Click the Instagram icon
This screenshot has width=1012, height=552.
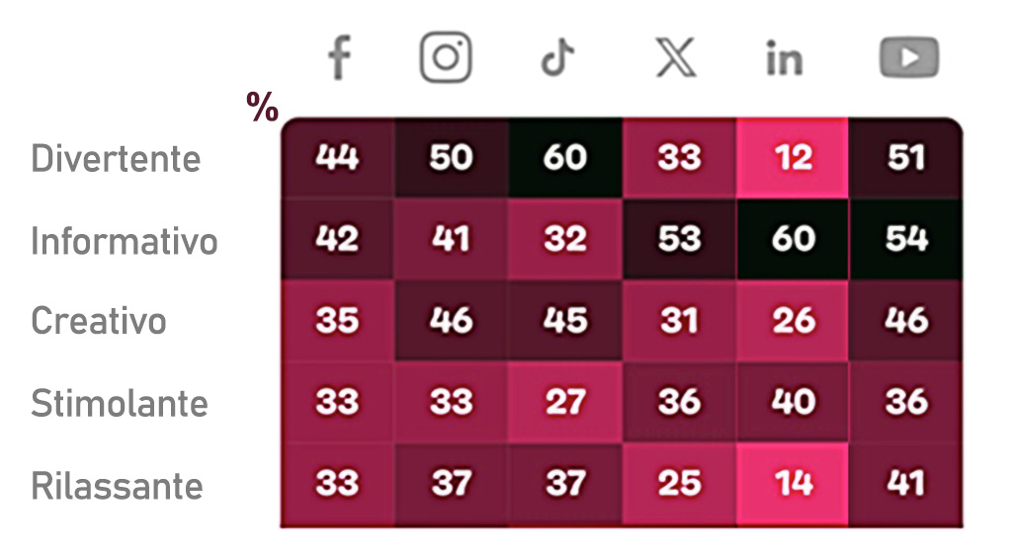(x=446, y=57)
